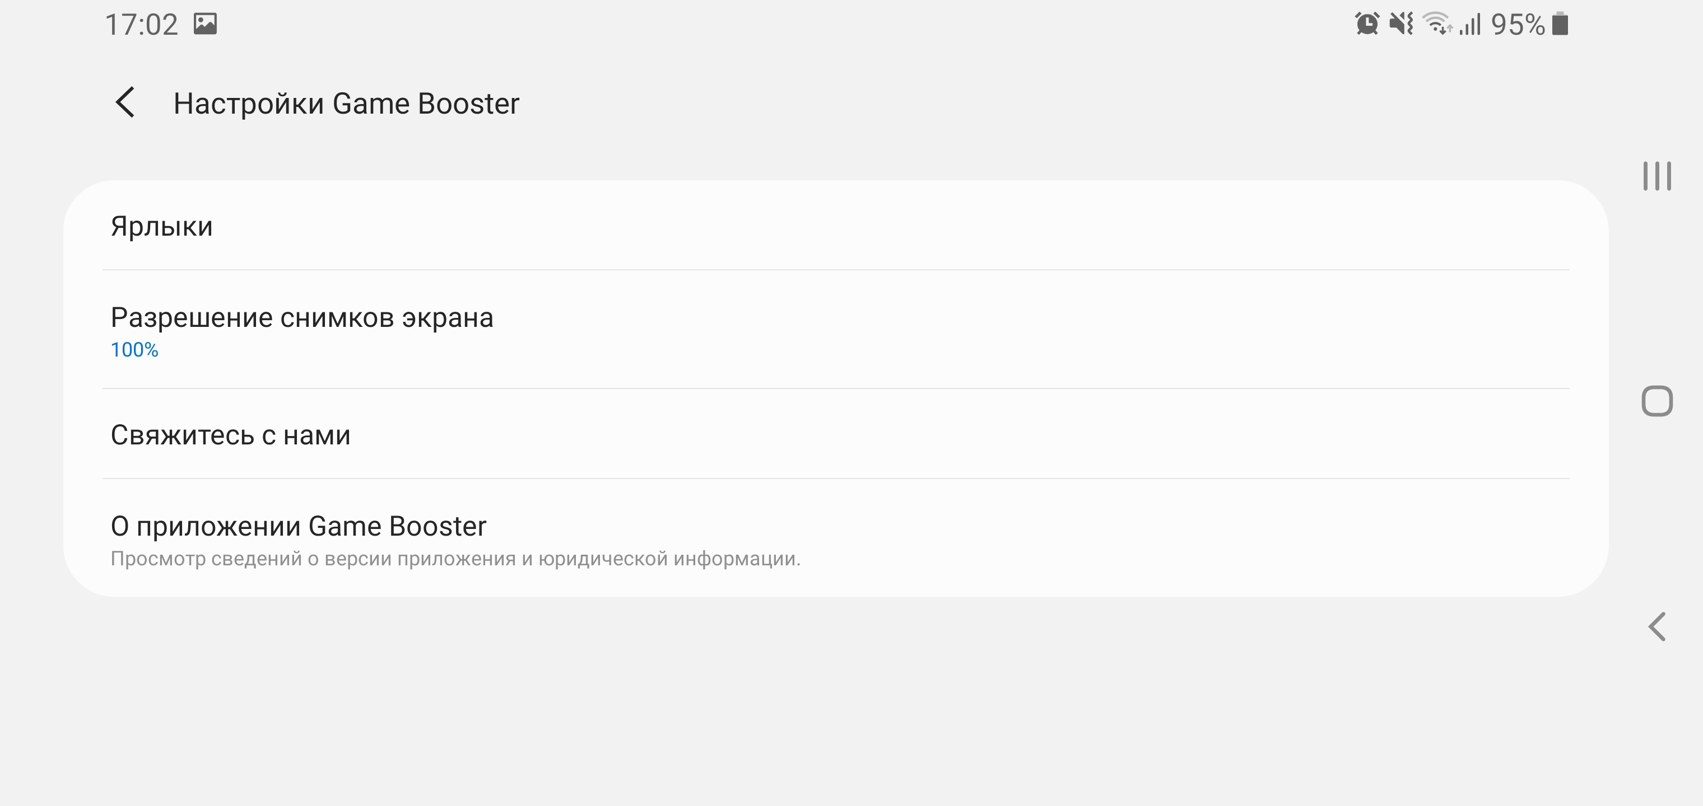Tap the mobile network signal bars icon
The height and width of the screenshot is (806, 1703).
pyautogui.click(x=1471, y=25)
